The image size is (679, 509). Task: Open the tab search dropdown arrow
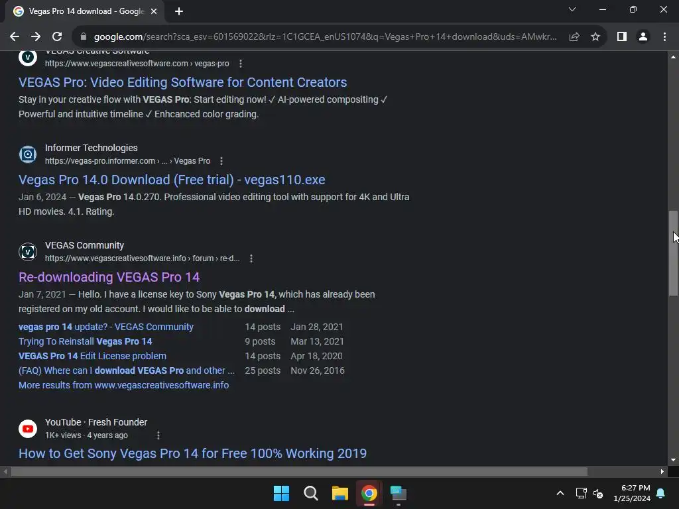point(572,9)
